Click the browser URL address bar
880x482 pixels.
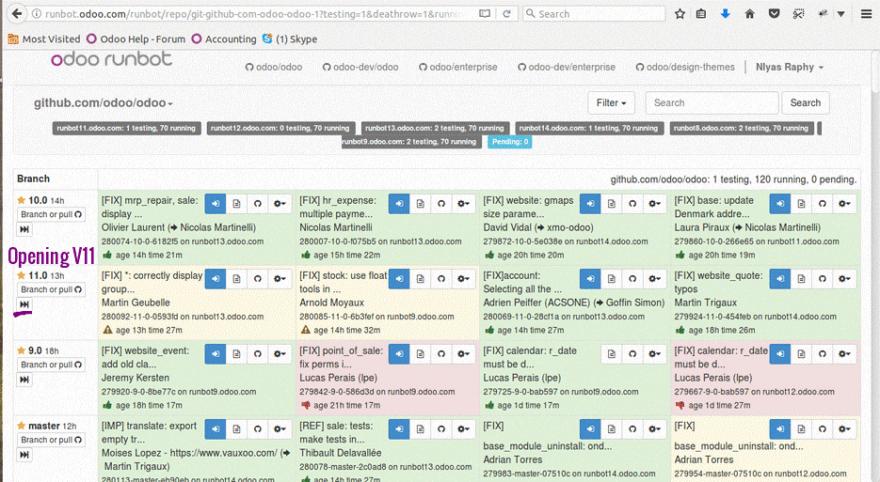point(252,13)
